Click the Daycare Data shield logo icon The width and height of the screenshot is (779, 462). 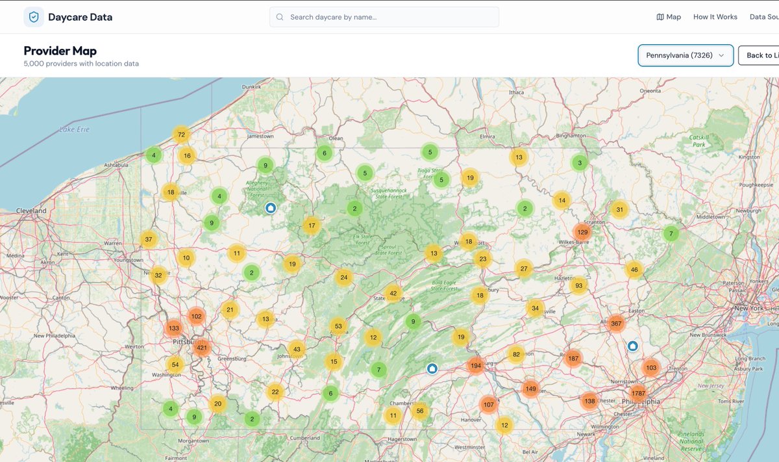point(31,16)
